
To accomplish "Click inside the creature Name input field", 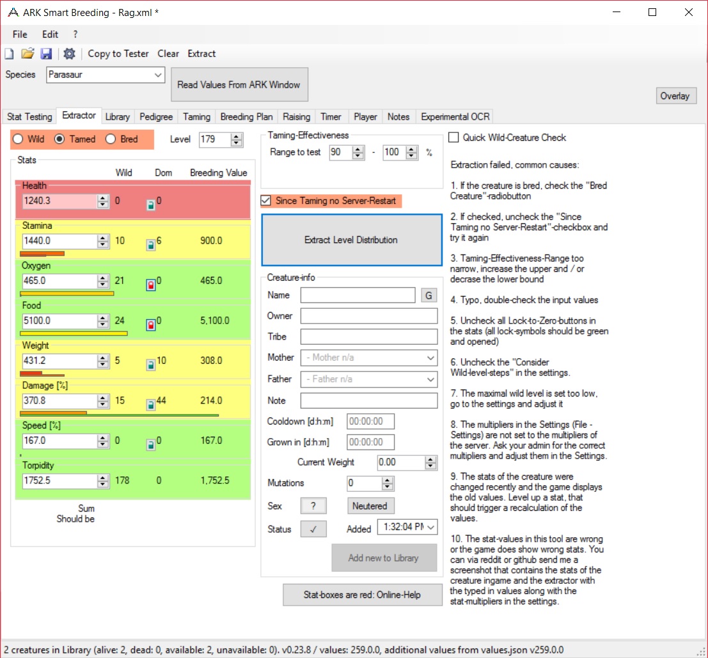I will pyautogui.click(x=357, y=295).
